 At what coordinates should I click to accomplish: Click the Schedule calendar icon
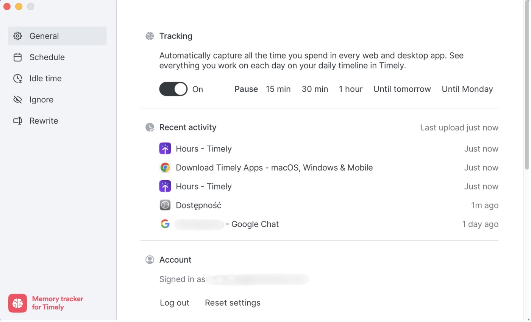(x=17, y=57)
